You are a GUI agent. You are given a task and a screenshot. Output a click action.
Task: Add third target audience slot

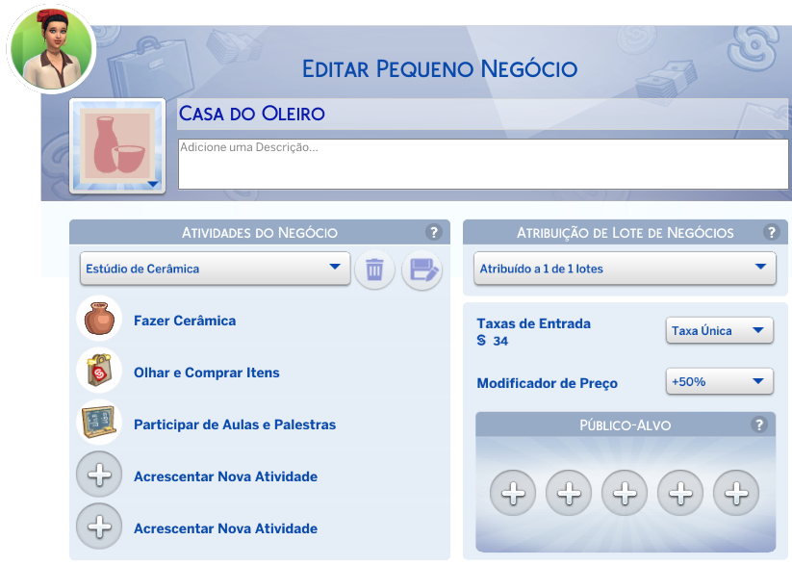tap(625, 493)
